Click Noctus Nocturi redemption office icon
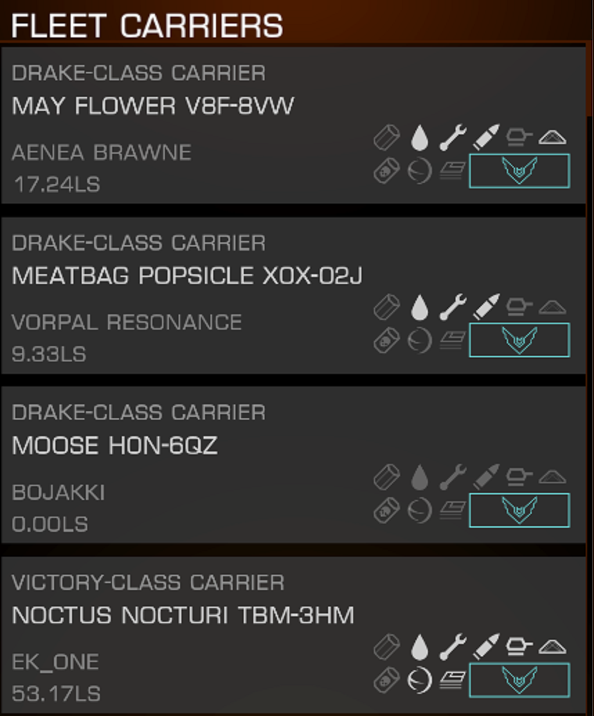Viewport: 594px width, 716px height. coord(453,680)
